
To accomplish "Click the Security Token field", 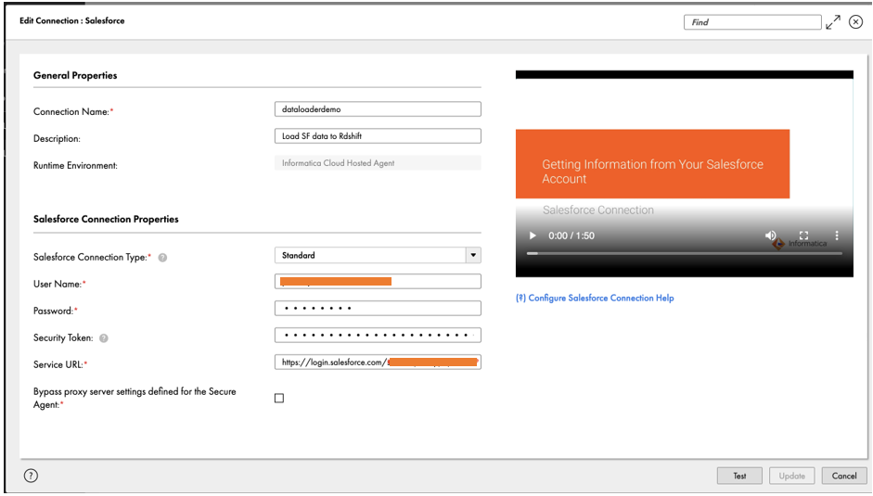I will pos(378,335).
